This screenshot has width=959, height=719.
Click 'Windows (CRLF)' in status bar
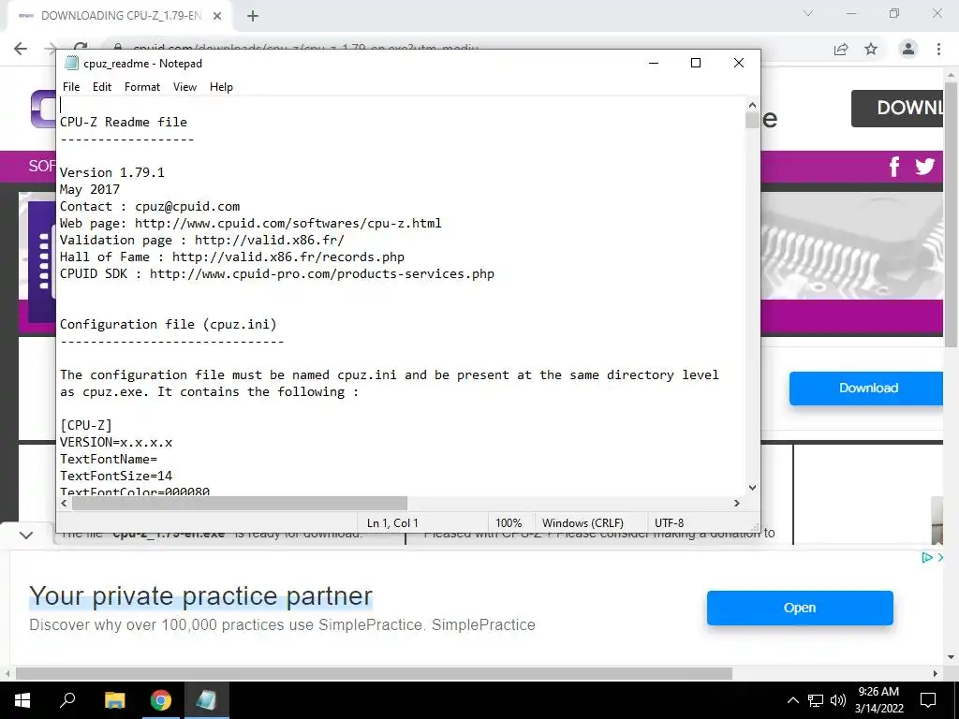click(583, 522)
